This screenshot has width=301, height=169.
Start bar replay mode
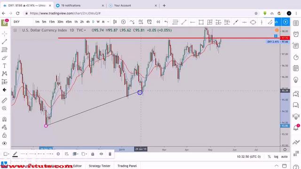point(158,22)
